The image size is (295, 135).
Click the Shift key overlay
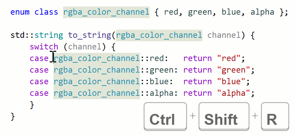coord(224,116)
